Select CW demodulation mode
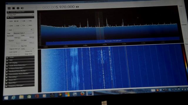 23,25
